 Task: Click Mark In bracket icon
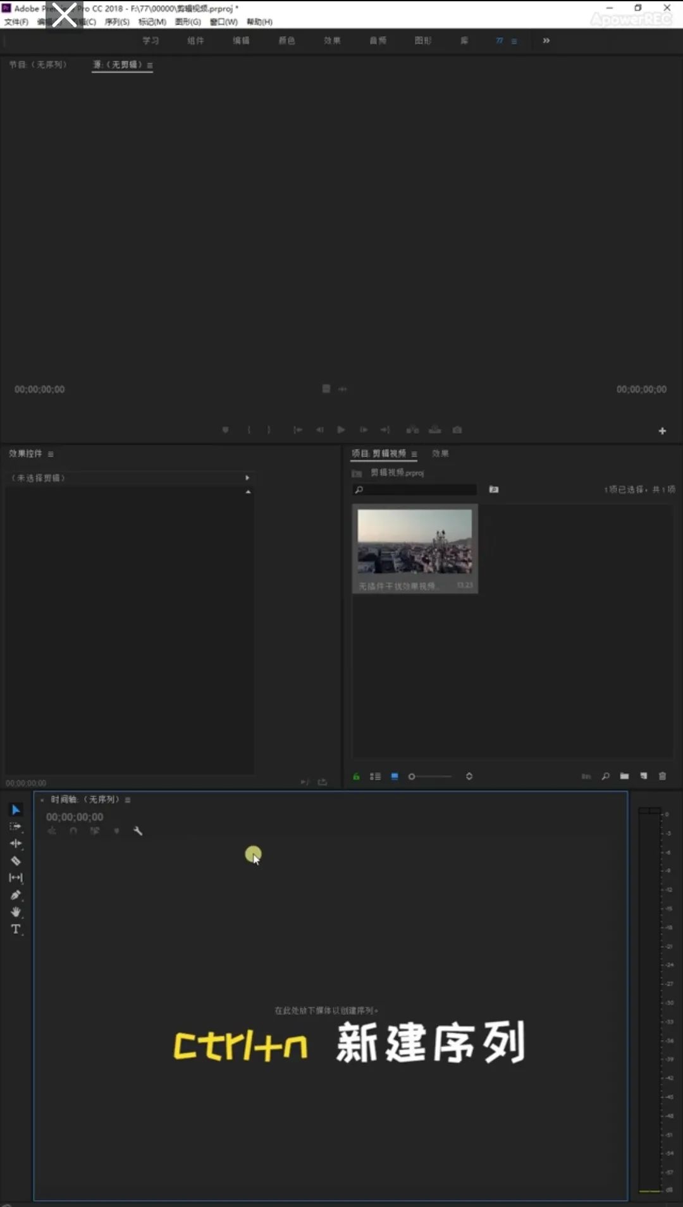tap(249, 430)
